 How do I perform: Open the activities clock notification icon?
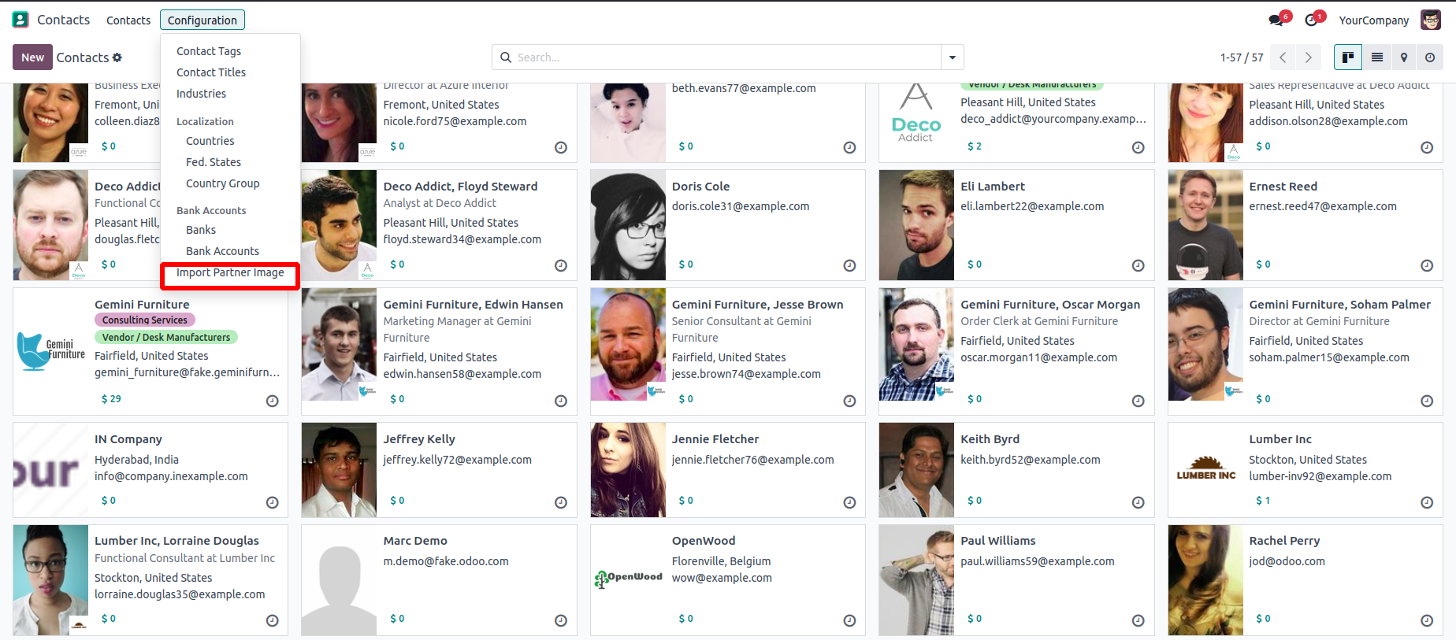(x=1311, y=20)
